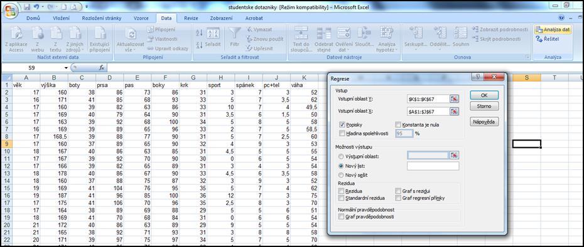Click OK in Regrese dialog
This screenshot has height=247, width=584.
(x=484, y=95)
